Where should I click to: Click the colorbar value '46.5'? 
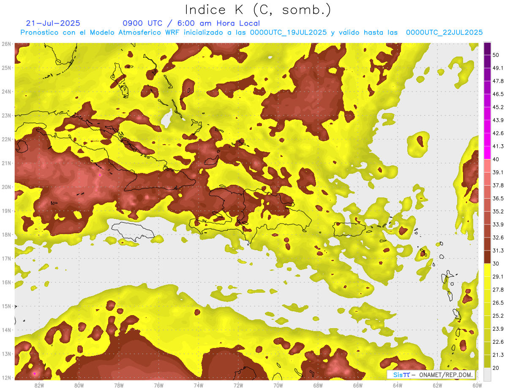click(x=498, y=94)
